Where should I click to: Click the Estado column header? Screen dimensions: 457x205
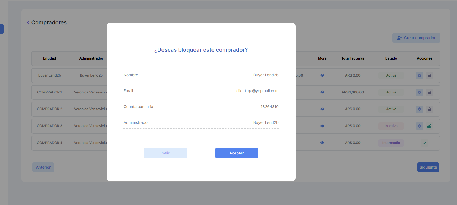(391, 58)
